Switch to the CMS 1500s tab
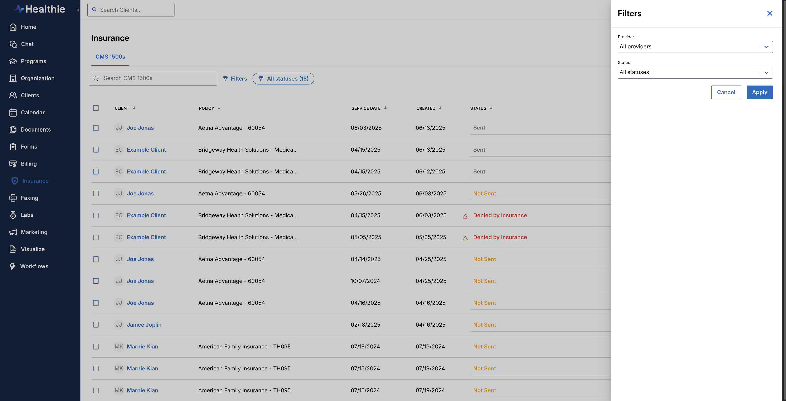The height and width of the screenshot is (401, 786). coord(110,57)
